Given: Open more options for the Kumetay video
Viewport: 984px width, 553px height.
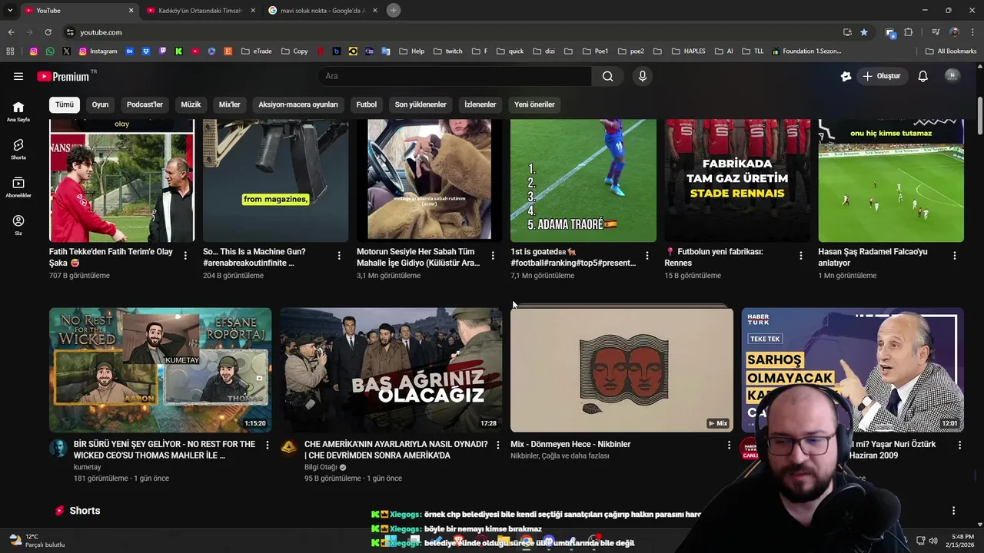Looking at the screenshot, I should pos(268,445).
